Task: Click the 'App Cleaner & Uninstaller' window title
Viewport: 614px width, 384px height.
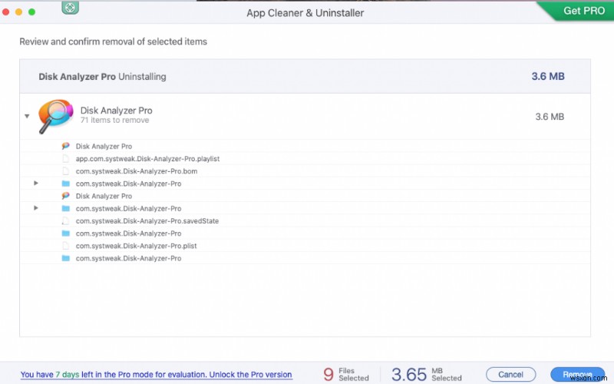Action: coord(305,13)
